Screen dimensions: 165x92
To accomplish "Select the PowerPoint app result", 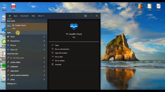I will coord(27,41).
